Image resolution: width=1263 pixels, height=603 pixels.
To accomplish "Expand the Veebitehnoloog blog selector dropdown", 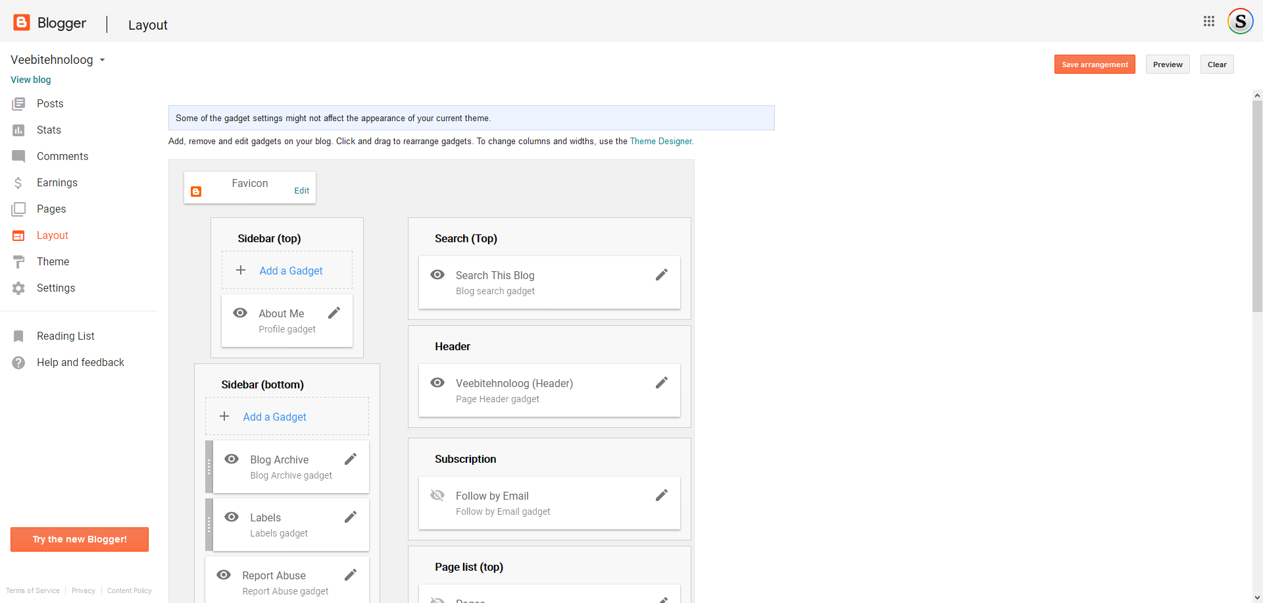I will pyautogui.click(x=102, y=60).
